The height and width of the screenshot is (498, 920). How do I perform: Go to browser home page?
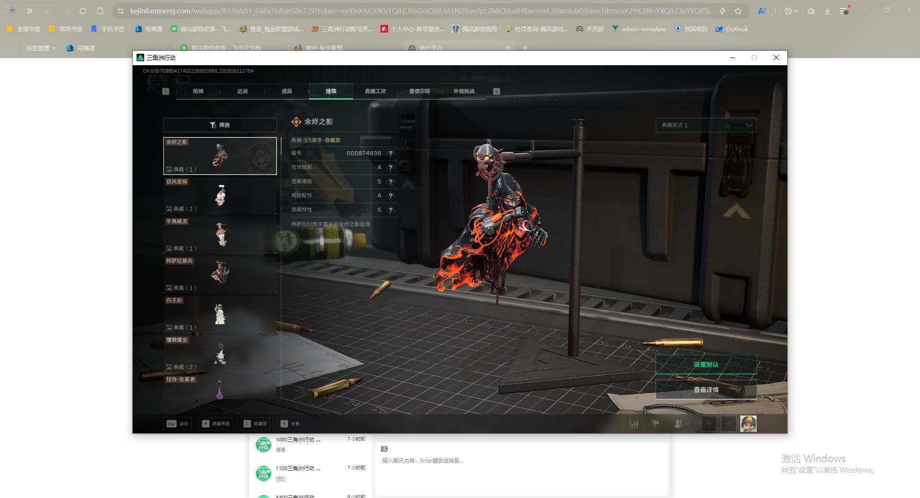coord(100,11)
